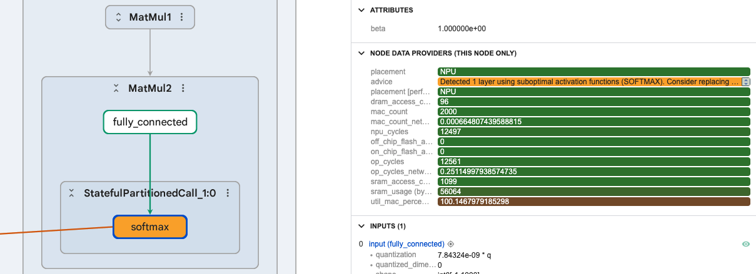Image resolution: width=756 pixels, height=274 pixels.
Task: Open StatefulPartitionedCall_1:0 options menu
Action: [228, 193]
